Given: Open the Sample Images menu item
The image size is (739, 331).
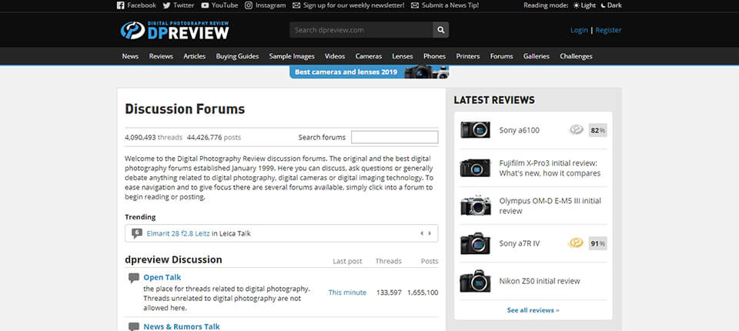Looking at the screenshot, I should 292,56.
